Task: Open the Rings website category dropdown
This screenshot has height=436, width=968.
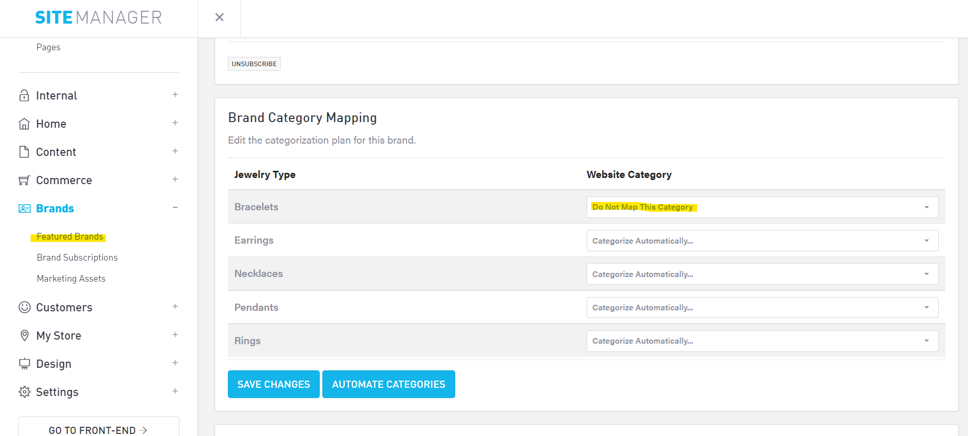Action: tap(762, 341)
